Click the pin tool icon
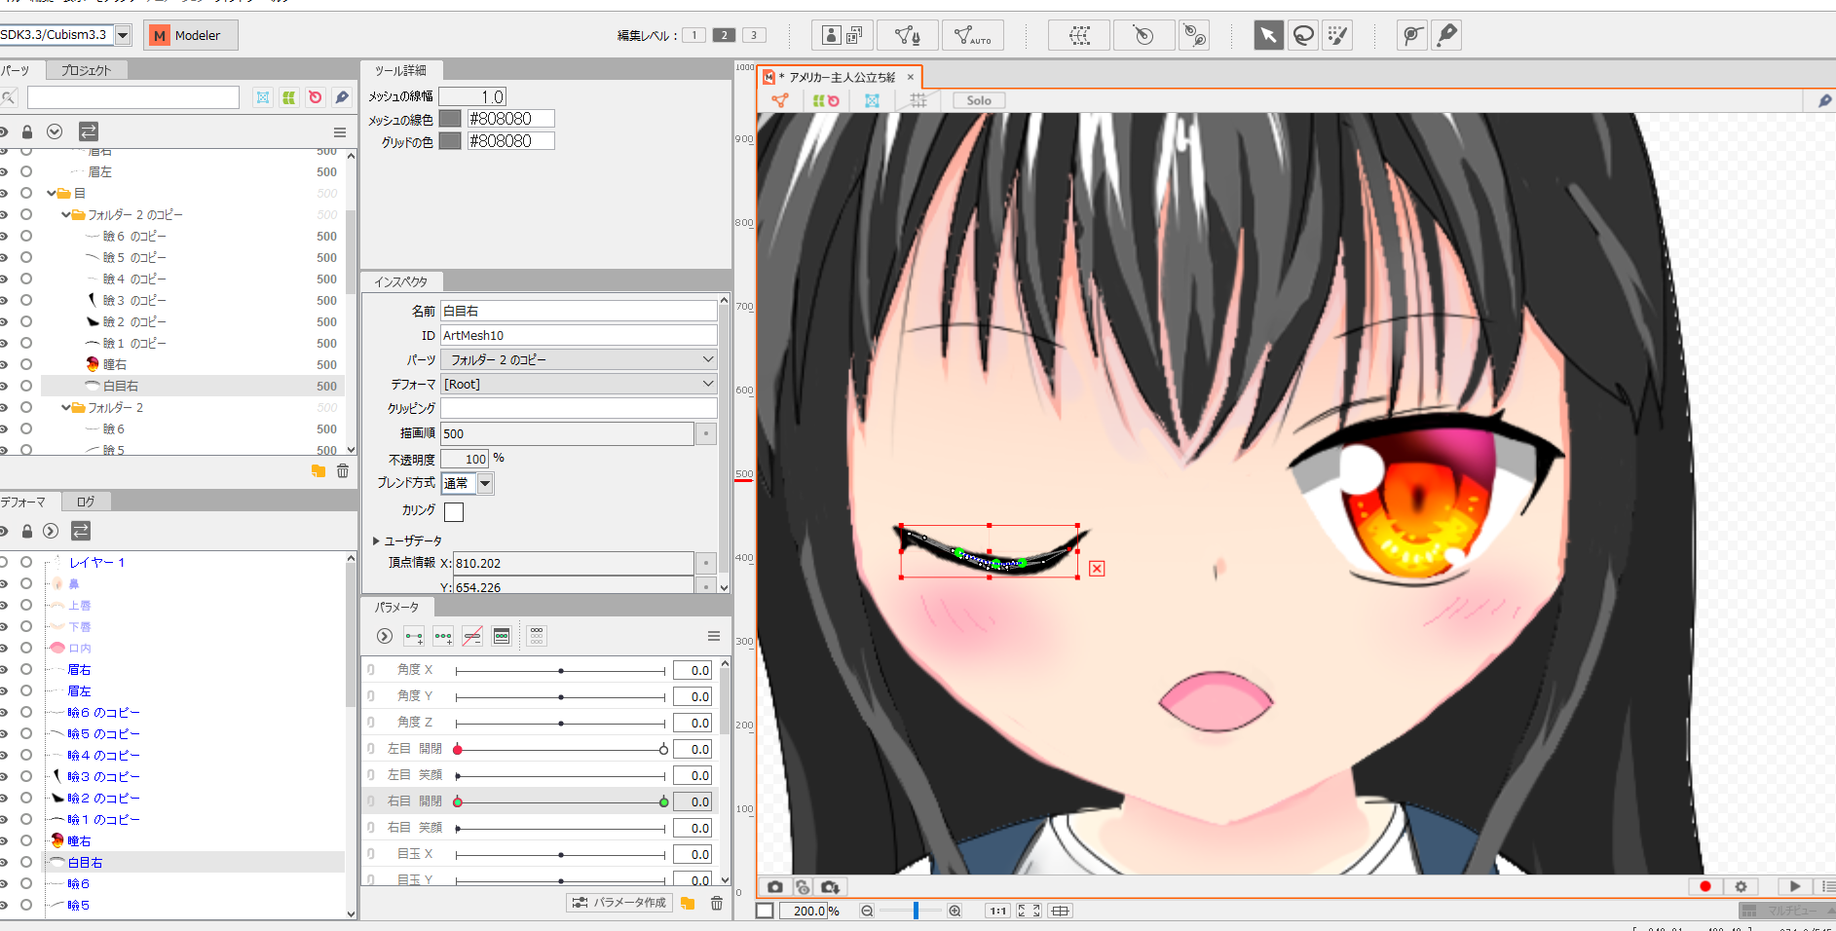Viewport: 1836px width, 931px height. point(1446,36)
